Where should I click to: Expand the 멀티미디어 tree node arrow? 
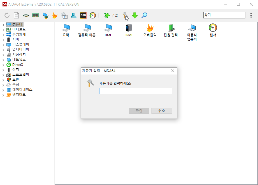[x=3, y=50]
